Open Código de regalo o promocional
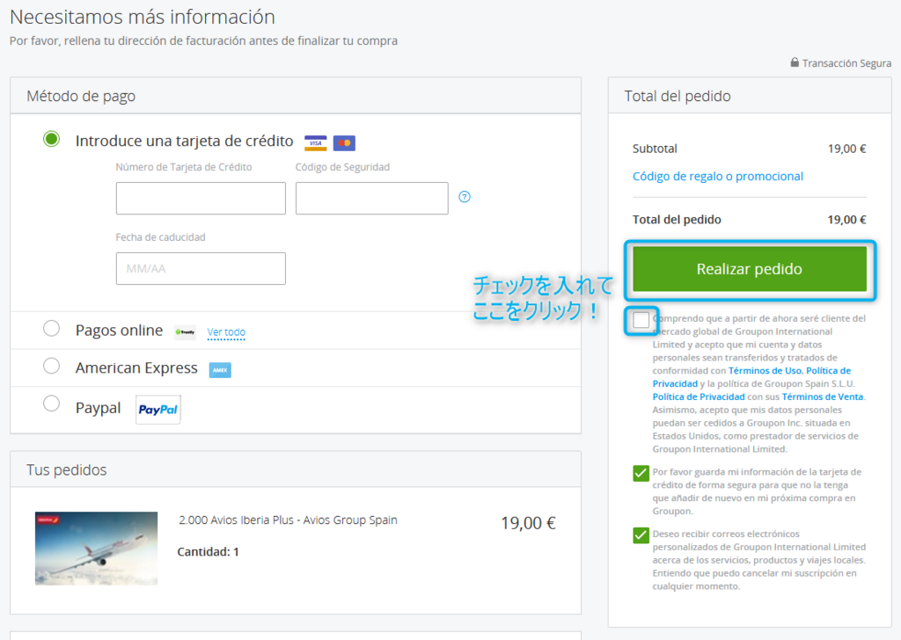Viewport: 901px width, 640px height. (x=717, y=176)
